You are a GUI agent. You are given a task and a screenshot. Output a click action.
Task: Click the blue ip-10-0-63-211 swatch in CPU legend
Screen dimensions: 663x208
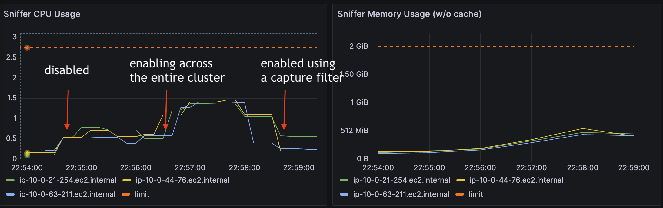pyautogui.click(x=10, y=195)
